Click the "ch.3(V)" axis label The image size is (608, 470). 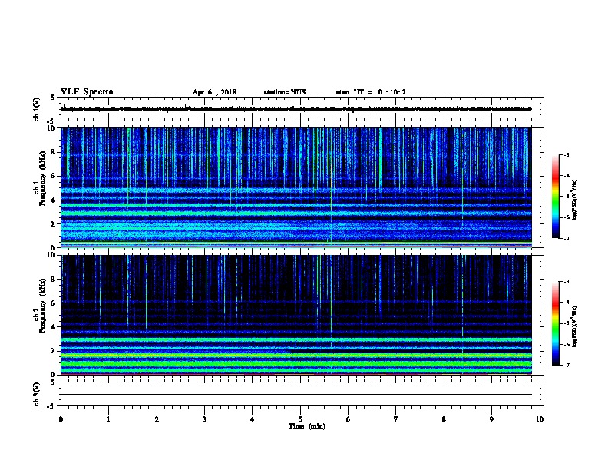(36, 394)
